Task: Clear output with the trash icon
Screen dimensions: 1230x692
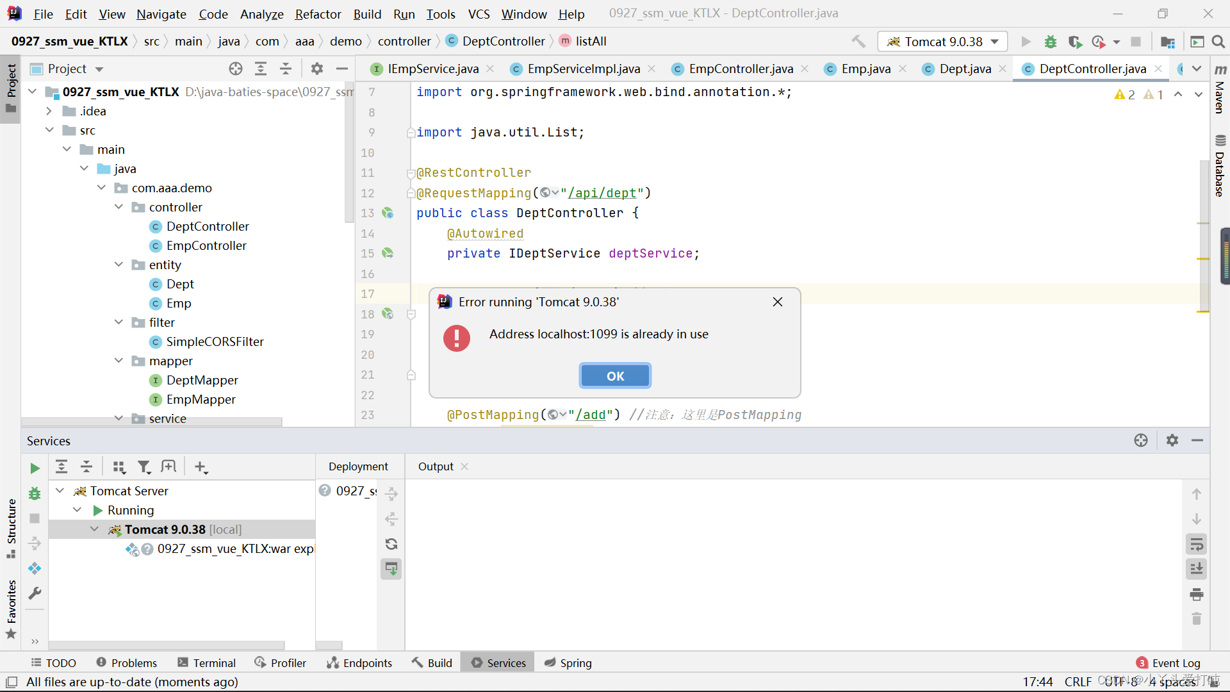Action: pyautogui.click(x=1196, y=619)
